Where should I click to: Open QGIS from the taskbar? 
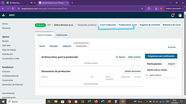(x=83, y=102)
